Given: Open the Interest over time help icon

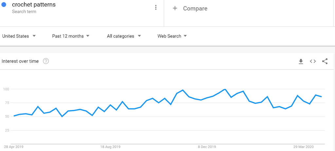Looking at the screenshot, I should (46, 61).
